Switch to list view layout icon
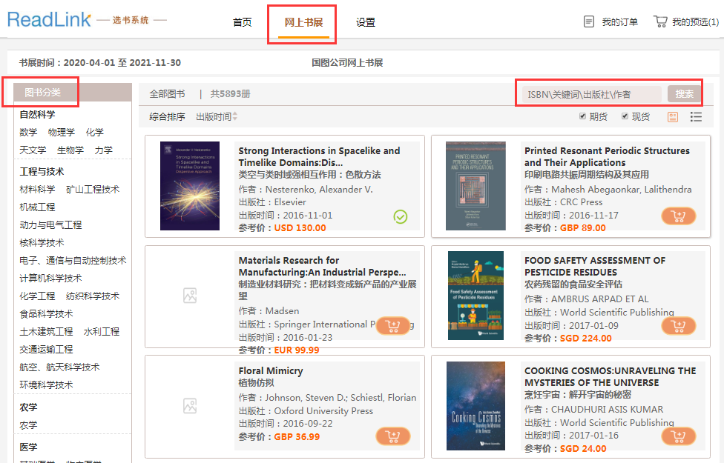Viewport: 724px width, 463px height. click(x=696, y=117)
